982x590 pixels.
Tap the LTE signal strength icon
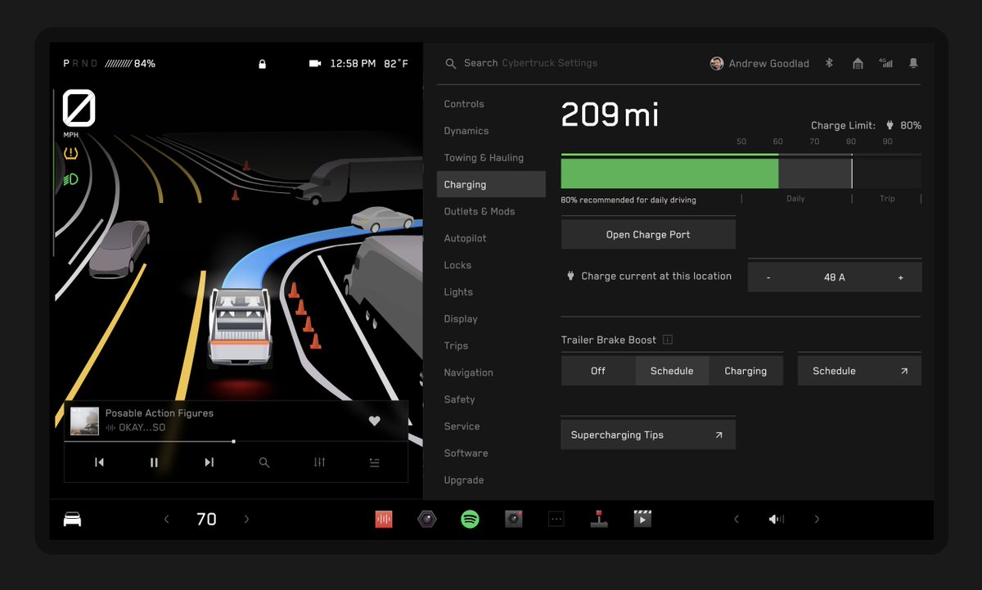click(x=885, y=63)
